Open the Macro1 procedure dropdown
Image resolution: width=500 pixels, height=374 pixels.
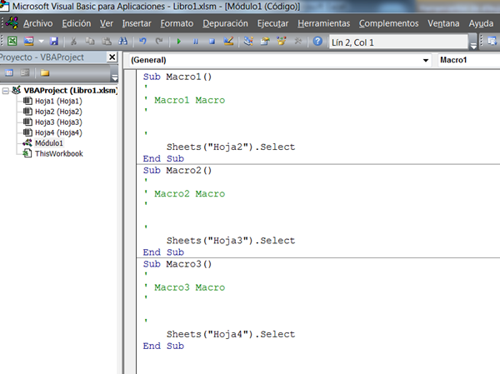(x=467, y=60)
